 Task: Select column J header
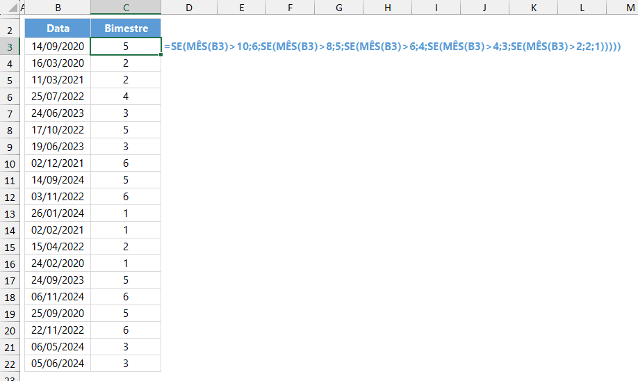[484, 8]
